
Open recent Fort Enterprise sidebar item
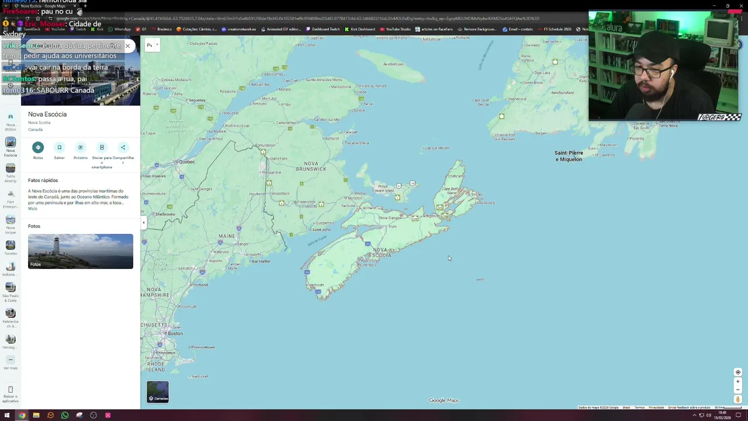(x=11, y=199)
